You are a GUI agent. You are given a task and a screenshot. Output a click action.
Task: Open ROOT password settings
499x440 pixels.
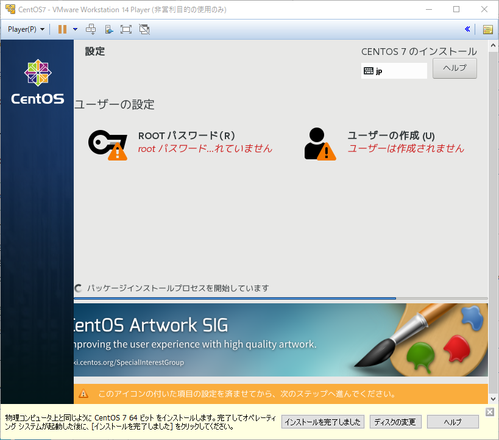(x=108, y=145)
